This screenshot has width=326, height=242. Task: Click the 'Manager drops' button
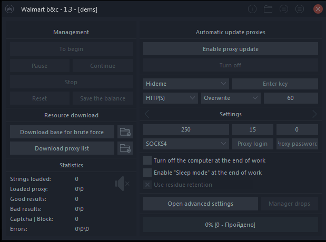tap(290, 204)
